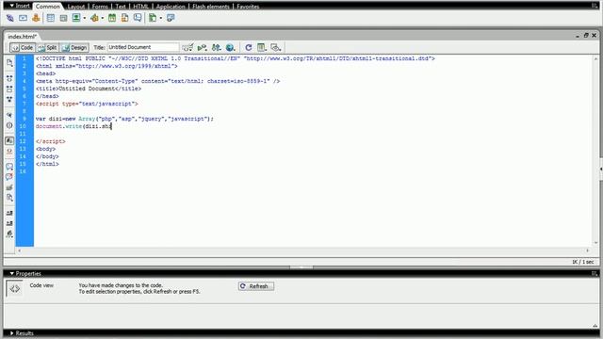The image size is (603, 339).
Task: Click the Code view icon in Properties
Action: tap(15, 288)
